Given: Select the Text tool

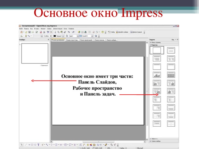Looking at the screenshot, I should pyautogui.click(x=38, y=145).
